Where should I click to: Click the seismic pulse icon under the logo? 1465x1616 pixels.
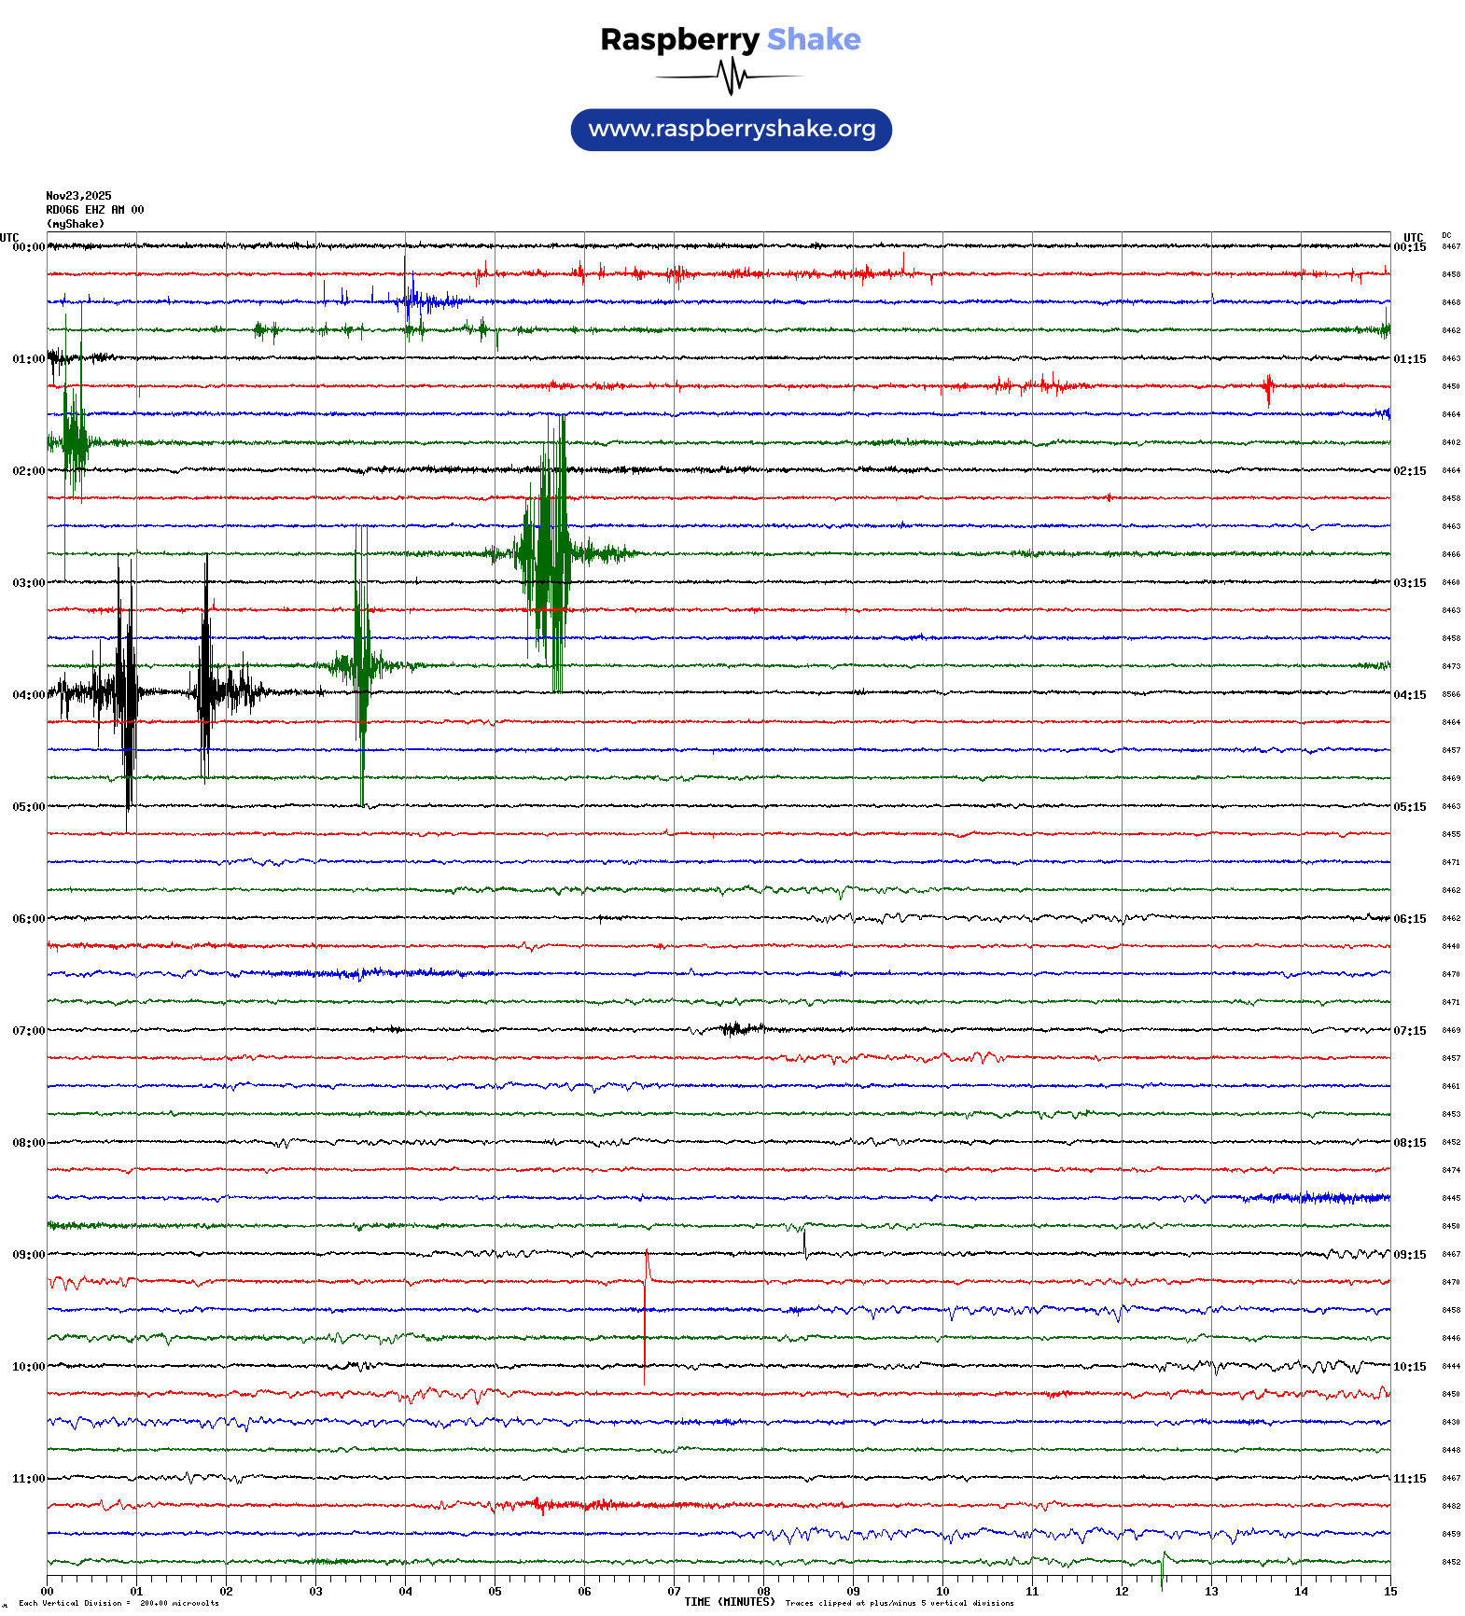(731, 77)
